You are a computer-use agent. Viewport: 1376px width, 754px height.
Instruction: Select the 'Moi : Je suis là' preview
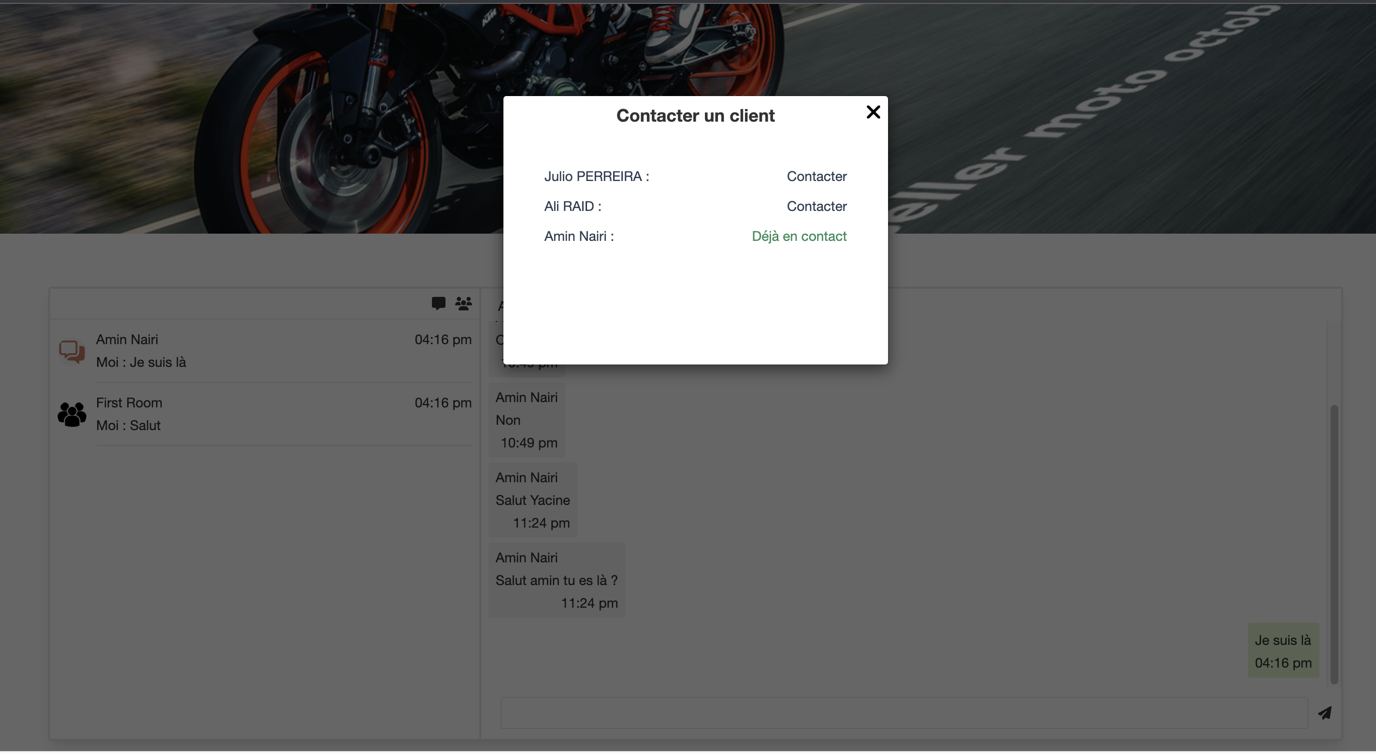[x=141, y=363]
